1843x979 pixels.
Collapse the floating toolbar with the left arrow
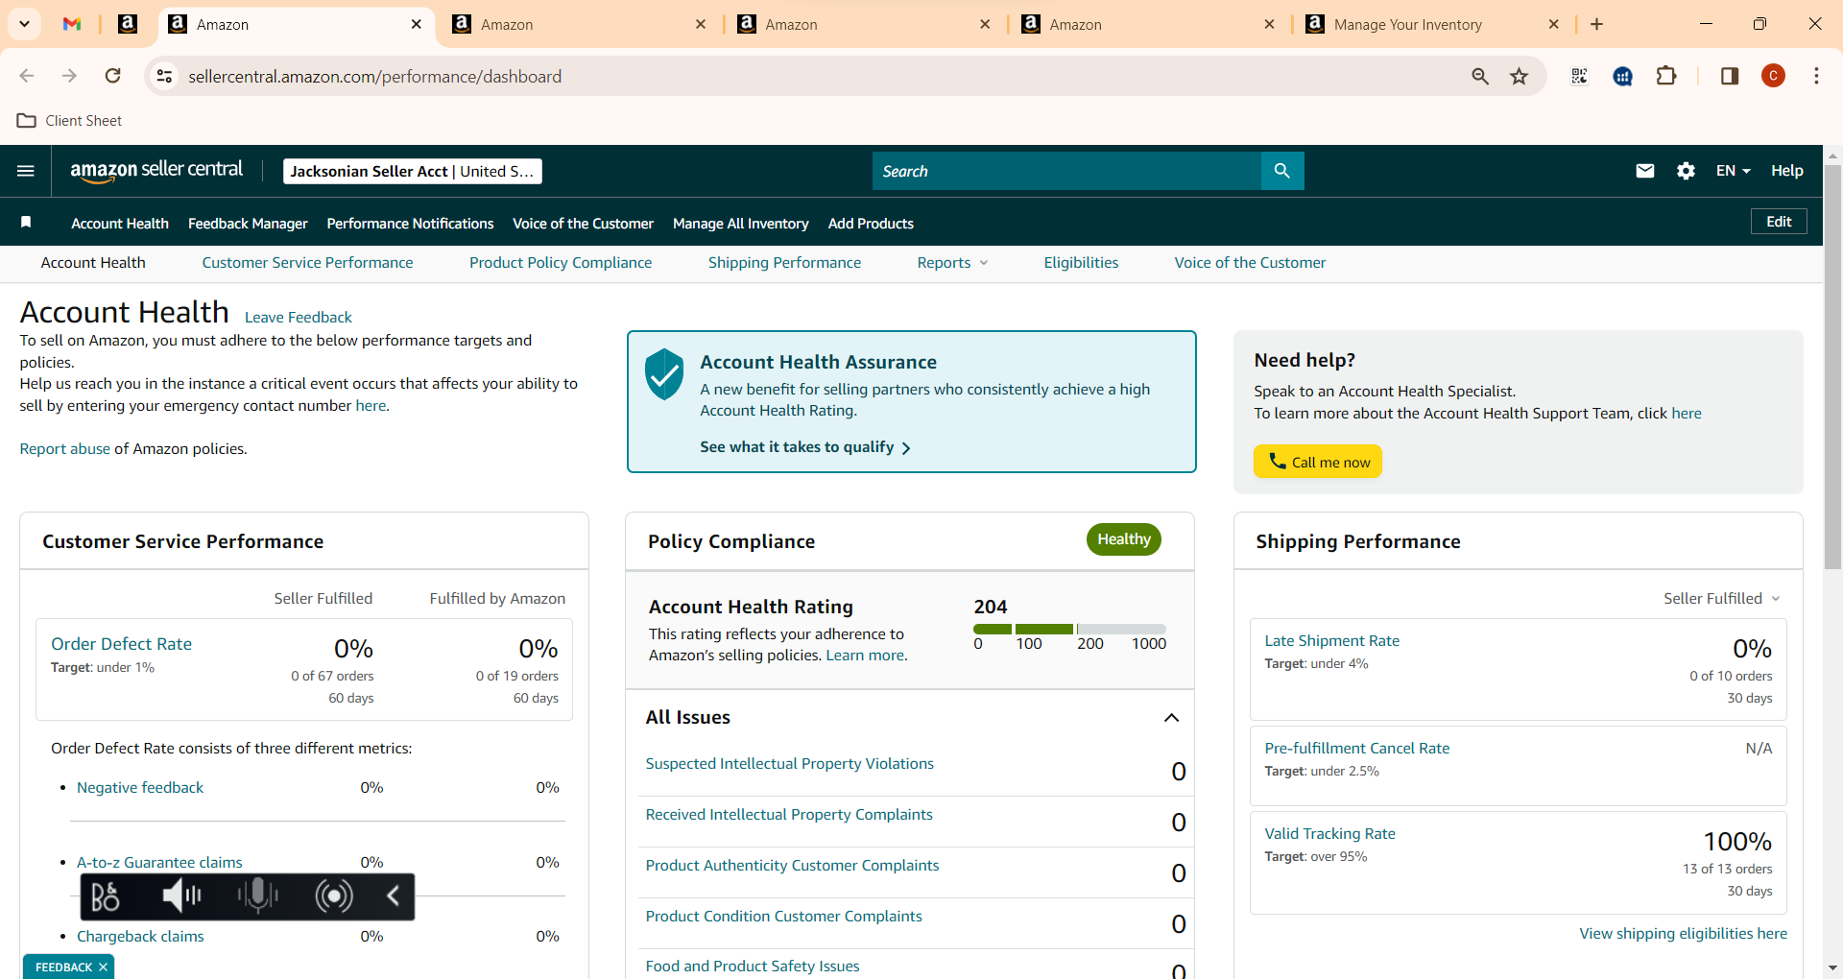pyautogui.click(x=393, y=896)
